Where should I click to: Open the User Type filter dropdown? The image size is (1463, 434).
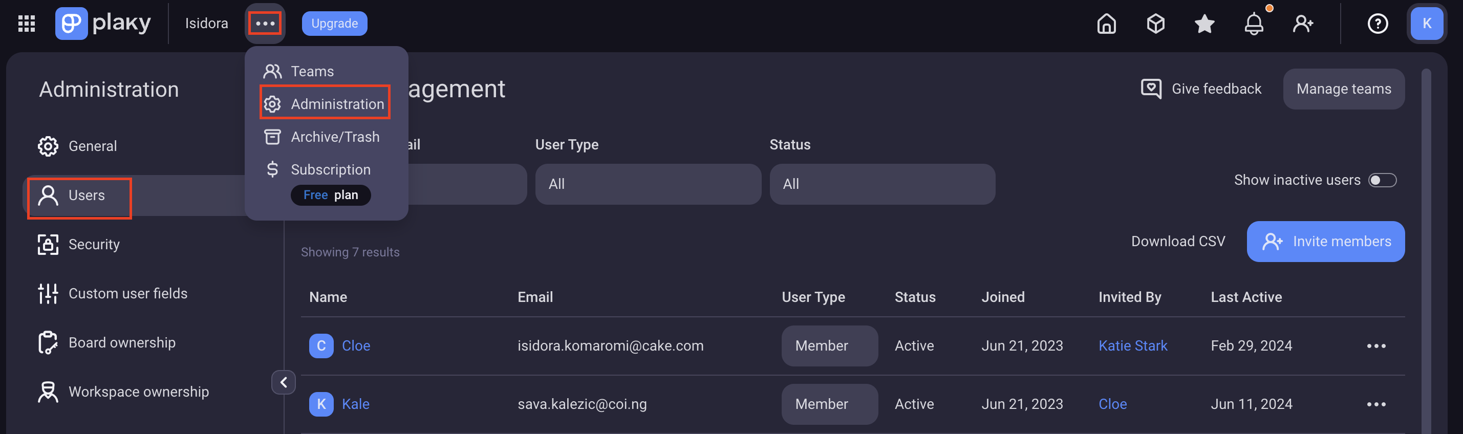coord(648,184)
